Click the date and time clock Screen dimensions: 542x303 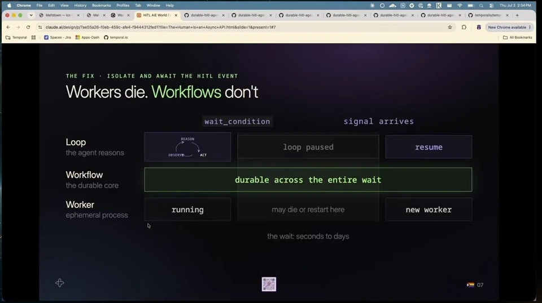tap(515, 6)
